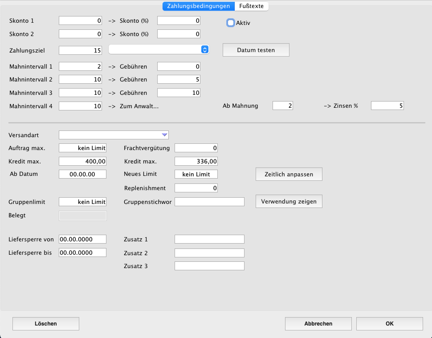Select the Zahlungsbedingungen tab
The height and width of the screenshot is (338, 432).
pyautogui.click(x=198, y=6)
